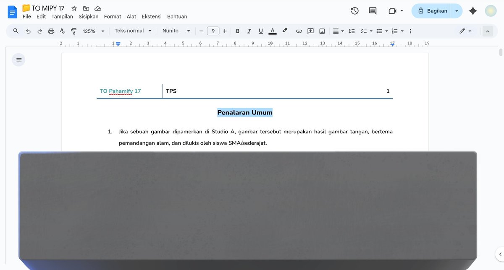Open more toolbar options (three dots)

pos(410,31)
